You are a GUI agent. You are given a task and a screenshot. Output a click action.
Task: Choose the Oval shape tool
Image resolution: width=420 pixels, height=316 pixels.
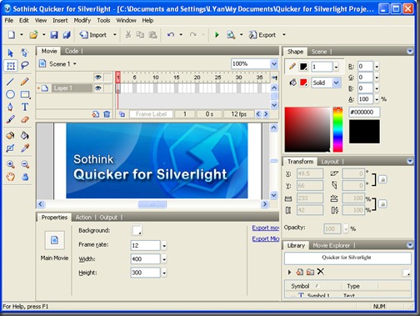10,94
